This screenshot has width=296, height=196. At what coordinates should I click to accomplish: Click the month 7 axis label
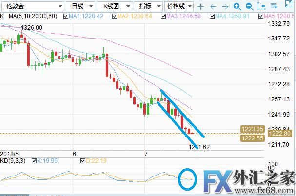click(x=146, y=154)
